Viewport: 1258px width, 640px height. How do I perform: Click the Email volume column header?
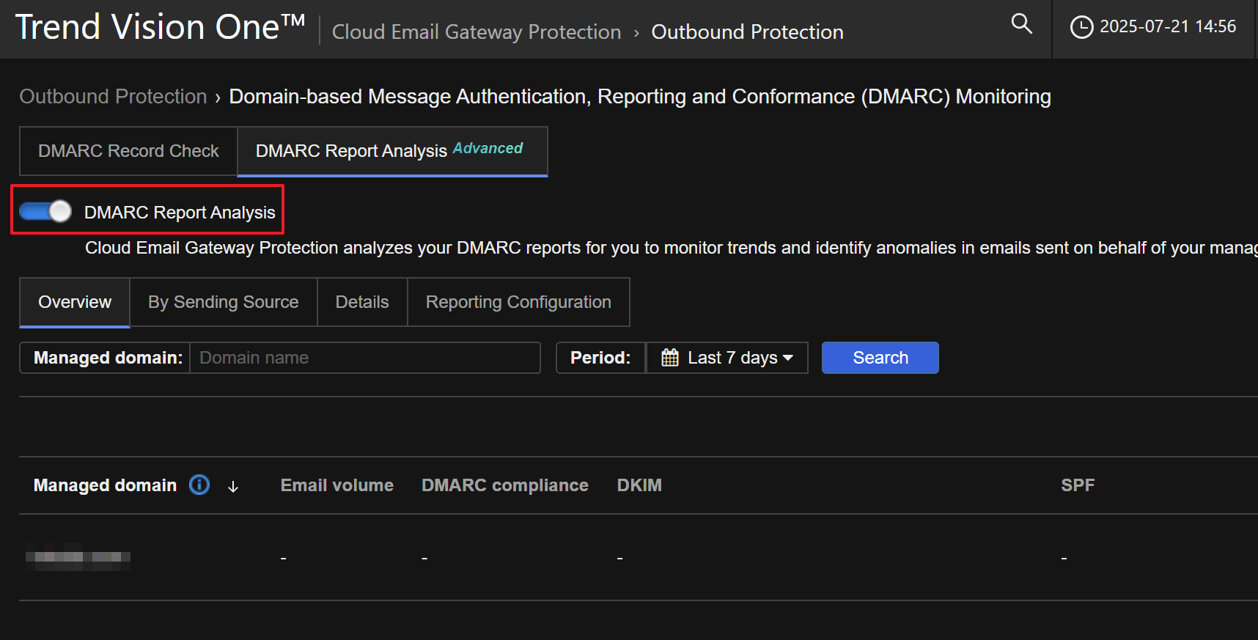tap(336, 485)
